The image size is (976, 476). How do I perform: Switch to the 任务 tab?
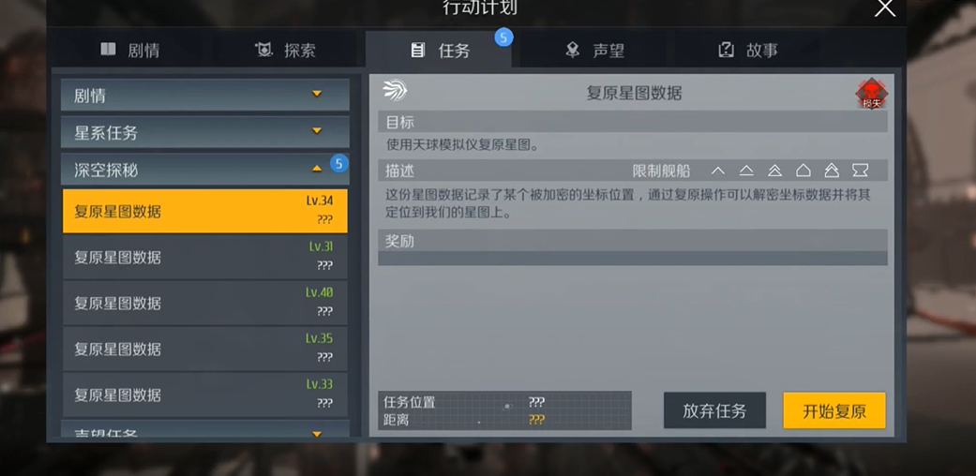tap(438, 50)
